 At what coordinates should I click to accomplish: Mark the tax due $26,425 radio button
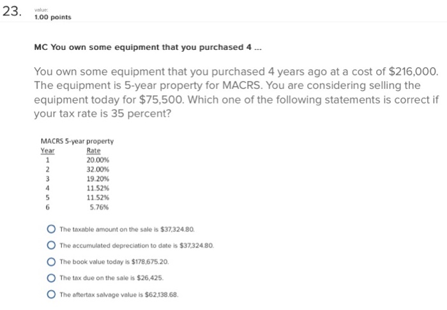point(51,278)
